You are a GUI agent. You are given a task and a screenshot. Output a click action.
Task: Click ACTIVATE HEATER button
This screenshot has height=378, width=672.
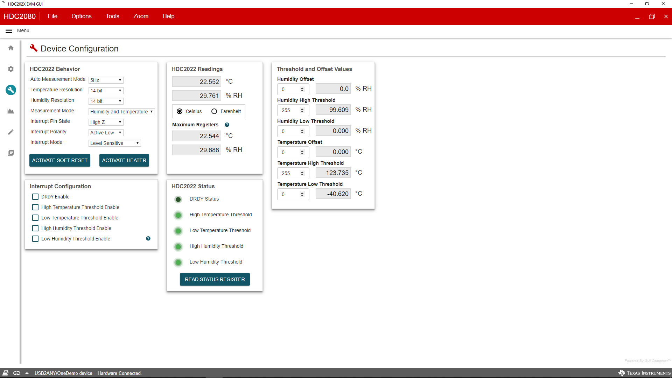124,160
